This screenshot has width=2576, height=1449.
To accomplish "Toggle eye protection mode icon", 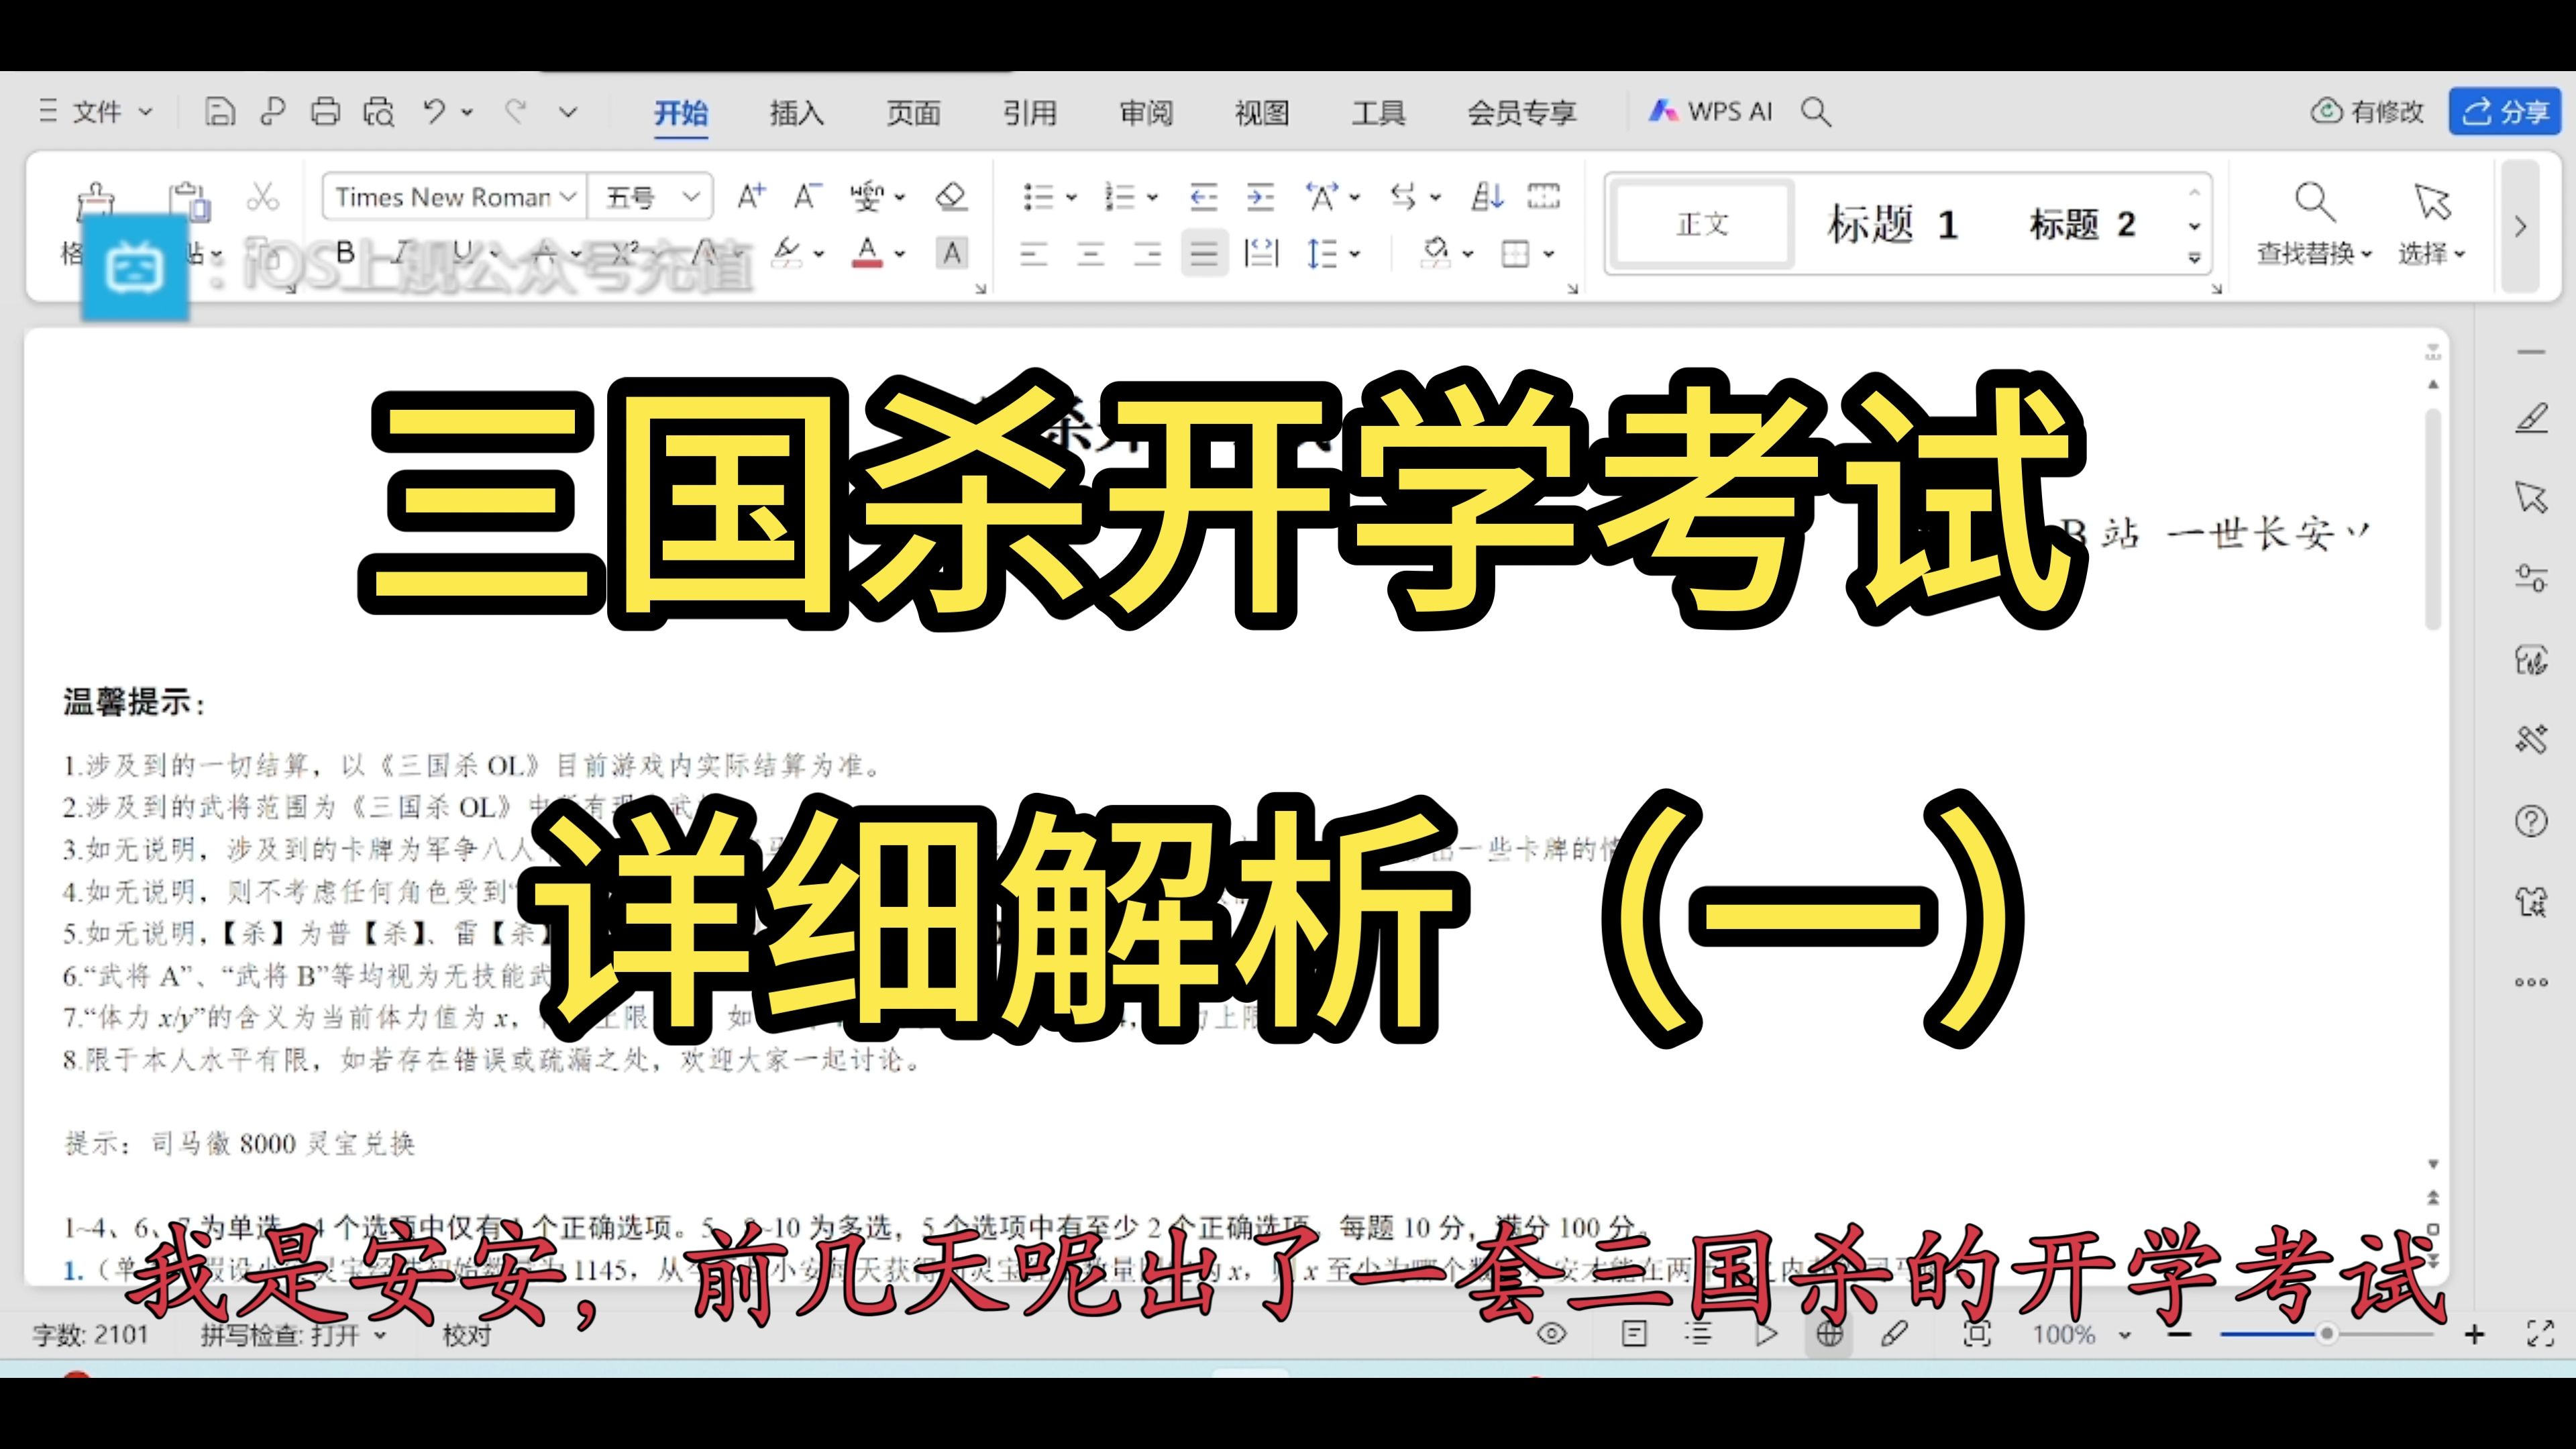I will click(x=1551, y=1334).
